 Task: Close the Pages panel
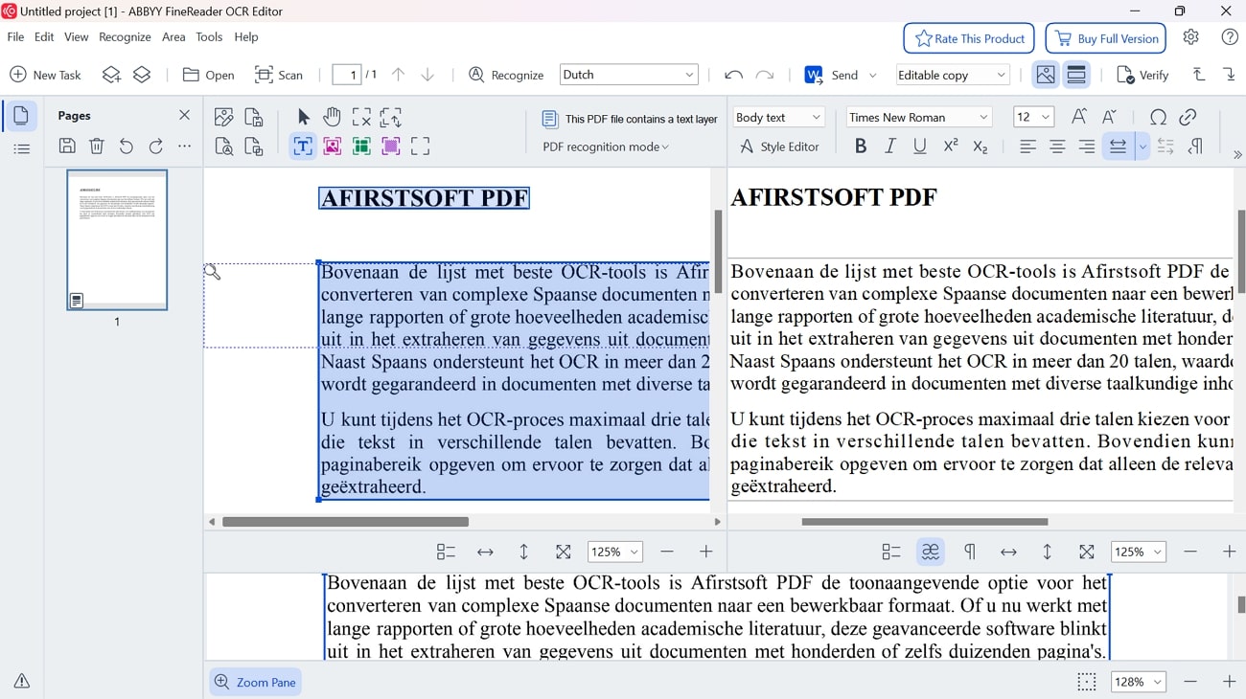pyautogui.click(x=185, y=115)
